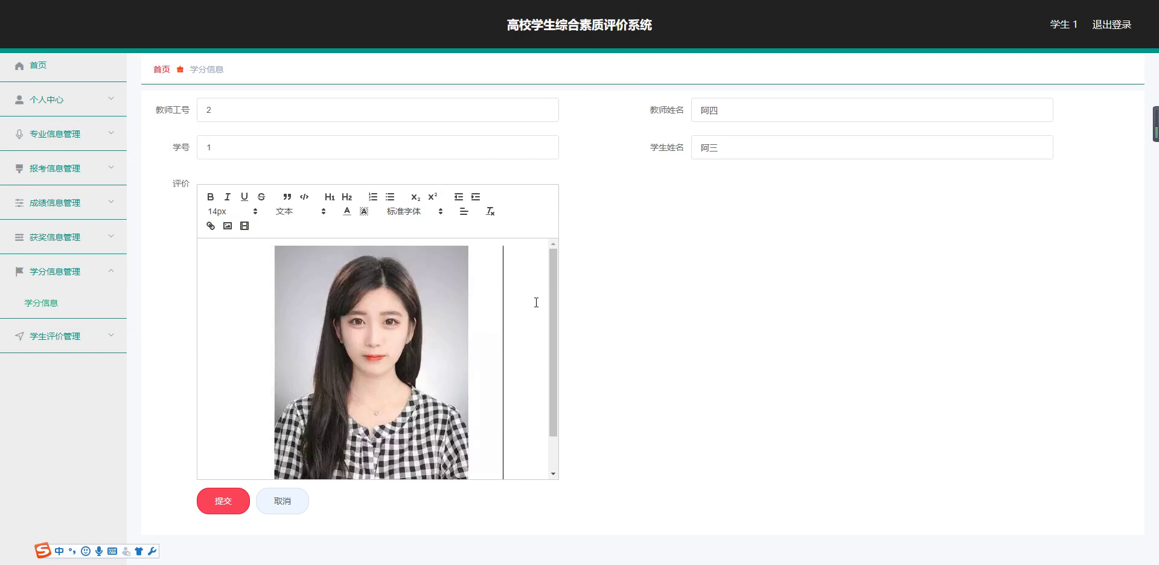The width and height of the screenshot is (1159, 565).
Task: Click 退出登录 to log out
Action: coord(1111,25)
